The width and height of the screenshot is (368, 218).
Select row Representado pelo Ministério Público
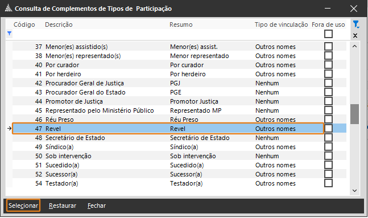(x=180, y=110)
